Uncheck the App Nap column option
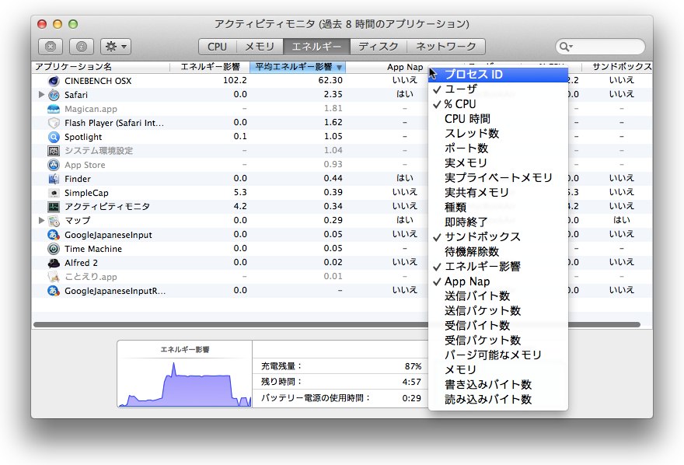The width and height of the screenshot is (684, 465). click(498, 281)
